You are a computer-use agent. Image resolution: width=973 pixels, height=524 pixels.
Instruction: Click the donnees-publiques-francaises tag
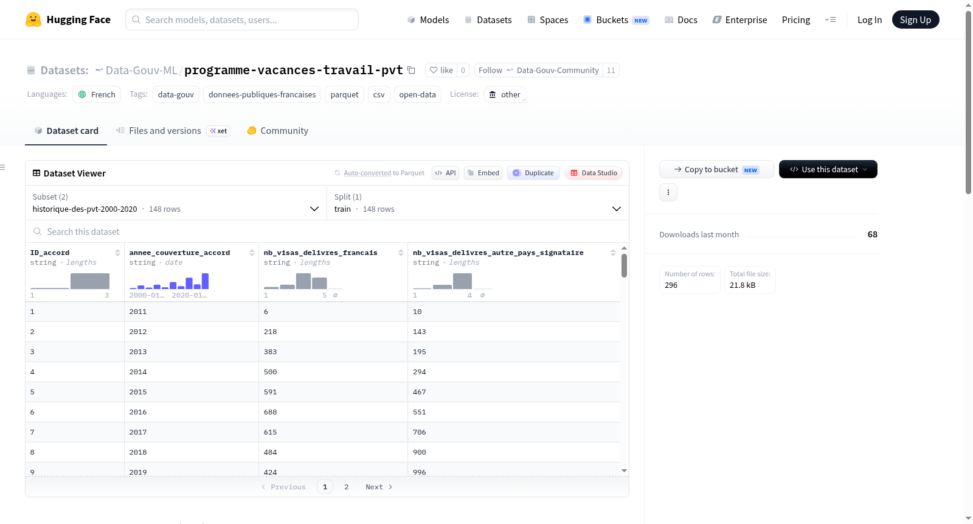click(262, 94)
